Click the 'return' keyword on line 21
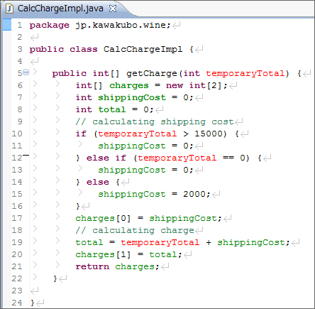315x309 pixels. tap(92, 266)
